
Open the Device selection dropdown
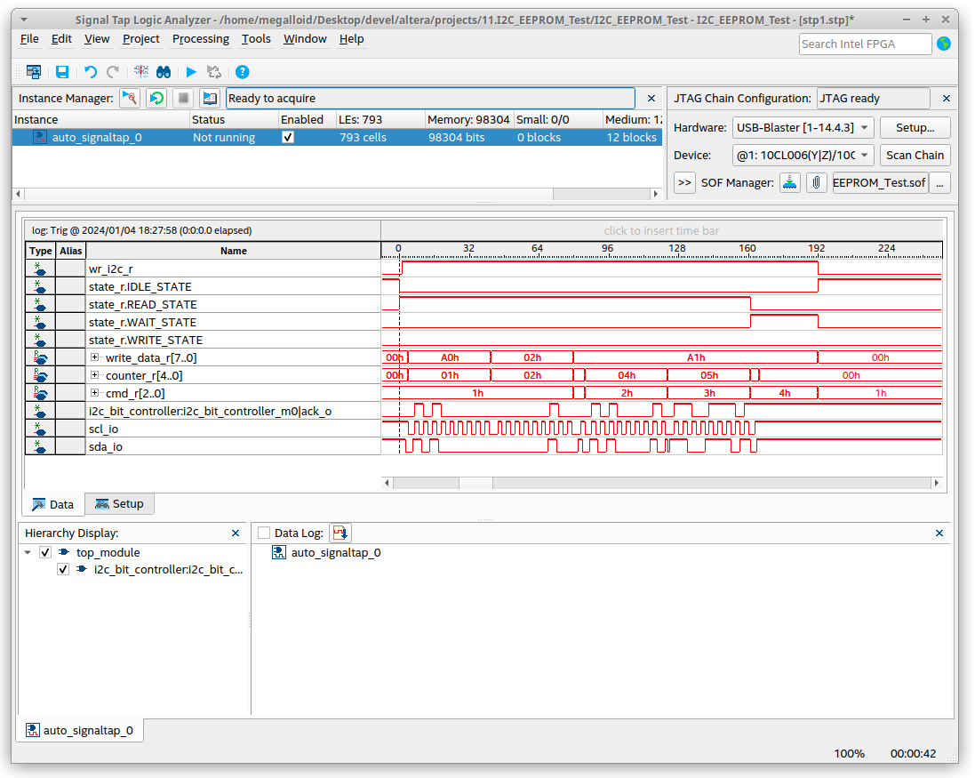[x=803, y=155]
